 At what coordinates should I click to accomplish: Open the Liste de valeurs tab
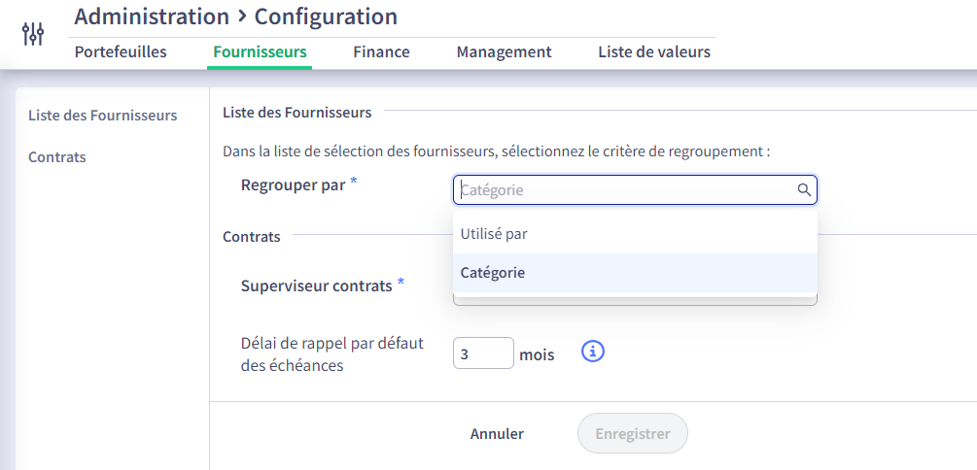point(654,51)
